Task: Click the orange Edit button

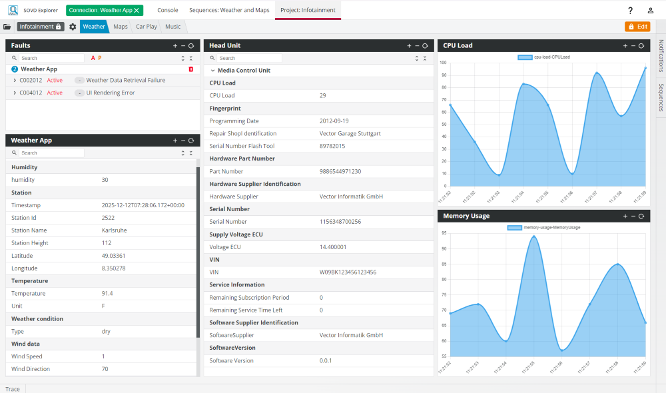Action: point(637,27)
